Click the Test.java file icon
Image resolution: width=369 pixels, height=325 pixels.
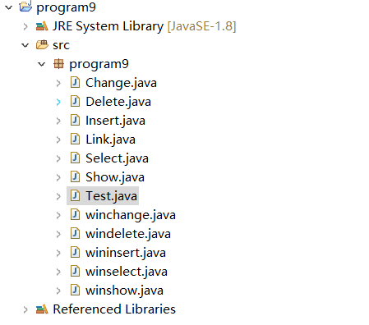pos(75,195)
